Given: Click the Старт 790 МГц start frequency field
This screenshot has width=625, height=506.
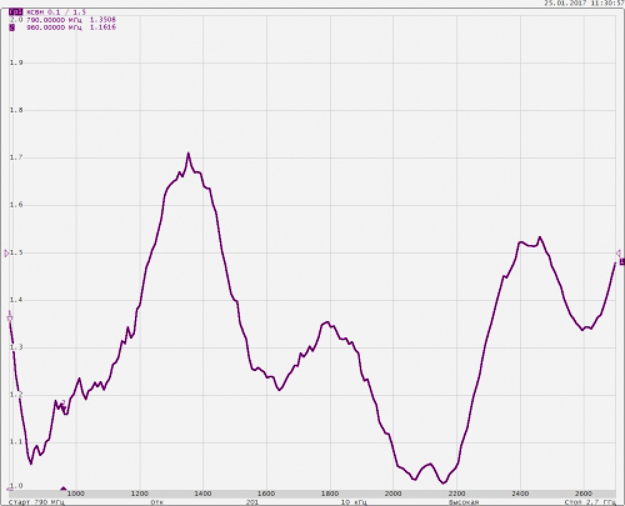Looking at the screenshot, I should point(36,502).
